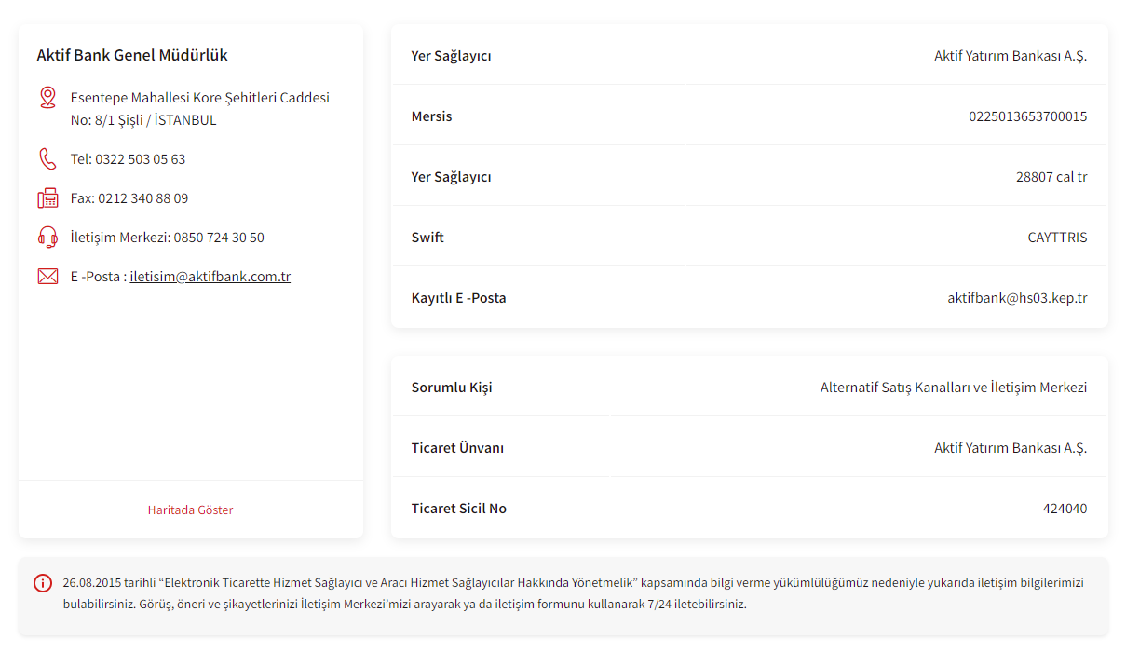Click the 28807 cal tr value
The width and height of the screenshot is (1126, 653).
tap(1051, 177)
